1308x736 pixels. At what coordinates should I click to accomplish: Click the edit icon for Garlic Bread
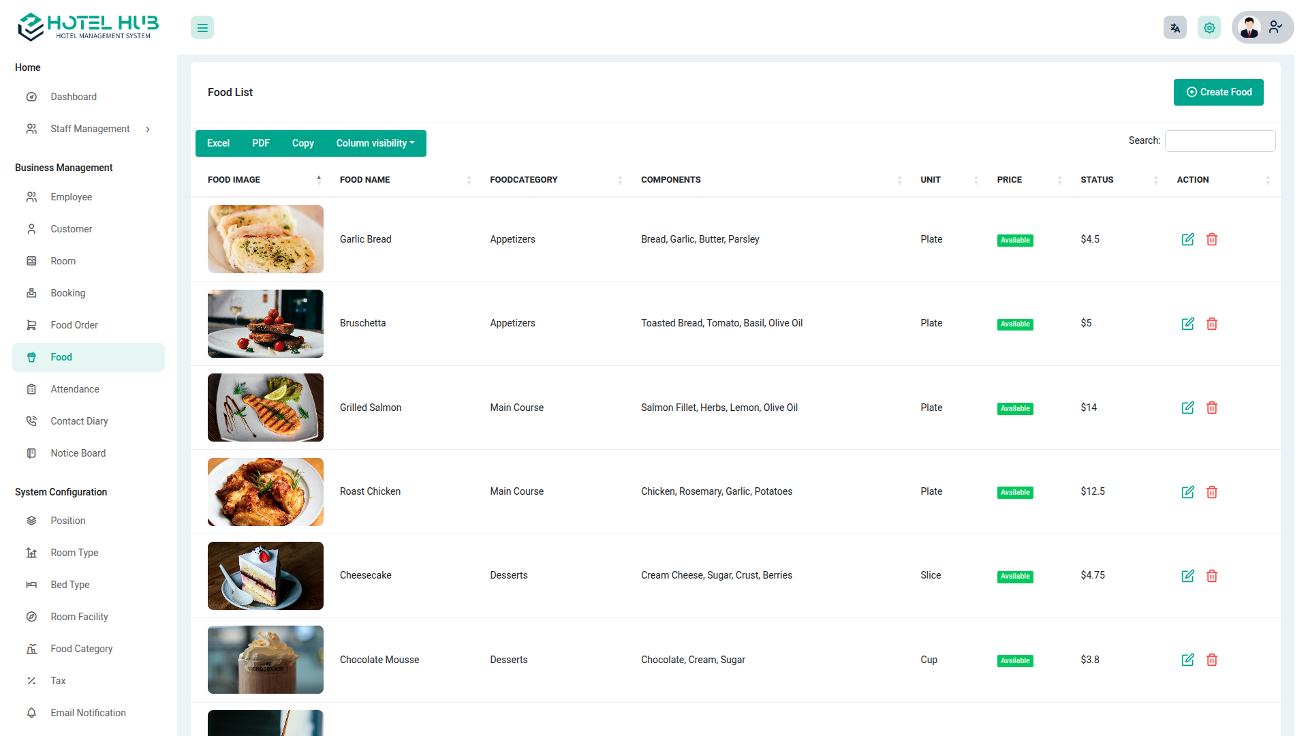click(x=1187, y=239)
